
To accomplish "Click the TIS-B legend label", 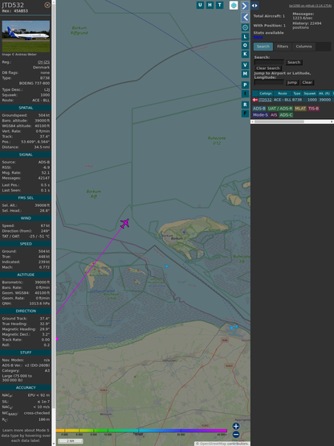I will point(313,109).
